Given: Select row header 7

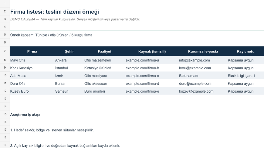Looking at the screenshot, I should [5, 51].
